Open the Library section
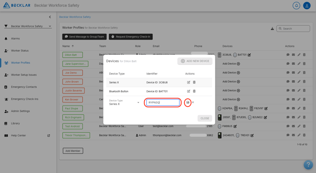316x173 pixels. [x=15, y=123]
